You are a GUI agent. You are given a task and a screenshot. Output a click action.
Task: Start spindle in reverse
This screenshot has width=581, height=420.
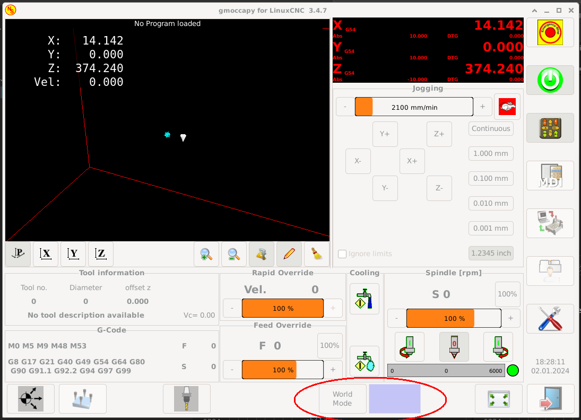[410, 347]
